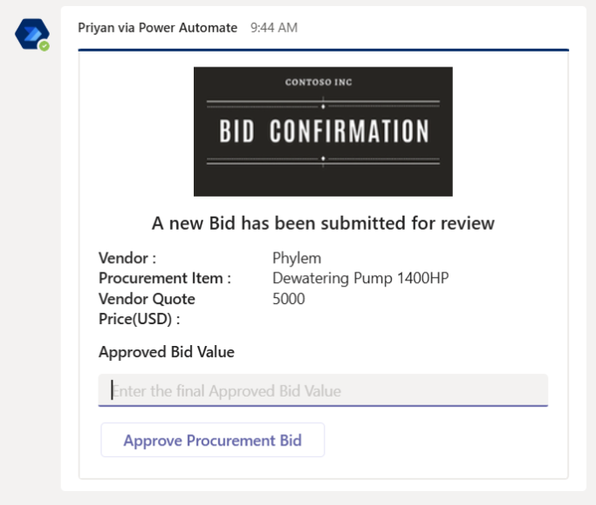Click the CONTOSO INC text in banner
This screenshot has height=505, width=596.
tap(319, 82)
